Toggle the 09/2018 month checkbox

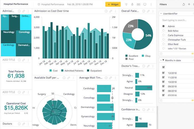163,86
